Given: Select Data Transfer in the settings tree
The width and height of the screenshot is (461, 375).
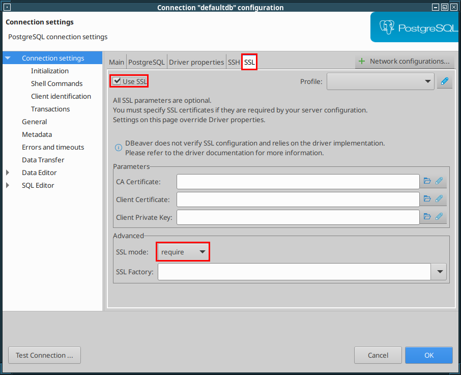Looking at the screenshot, I should (x=43, y=160).
